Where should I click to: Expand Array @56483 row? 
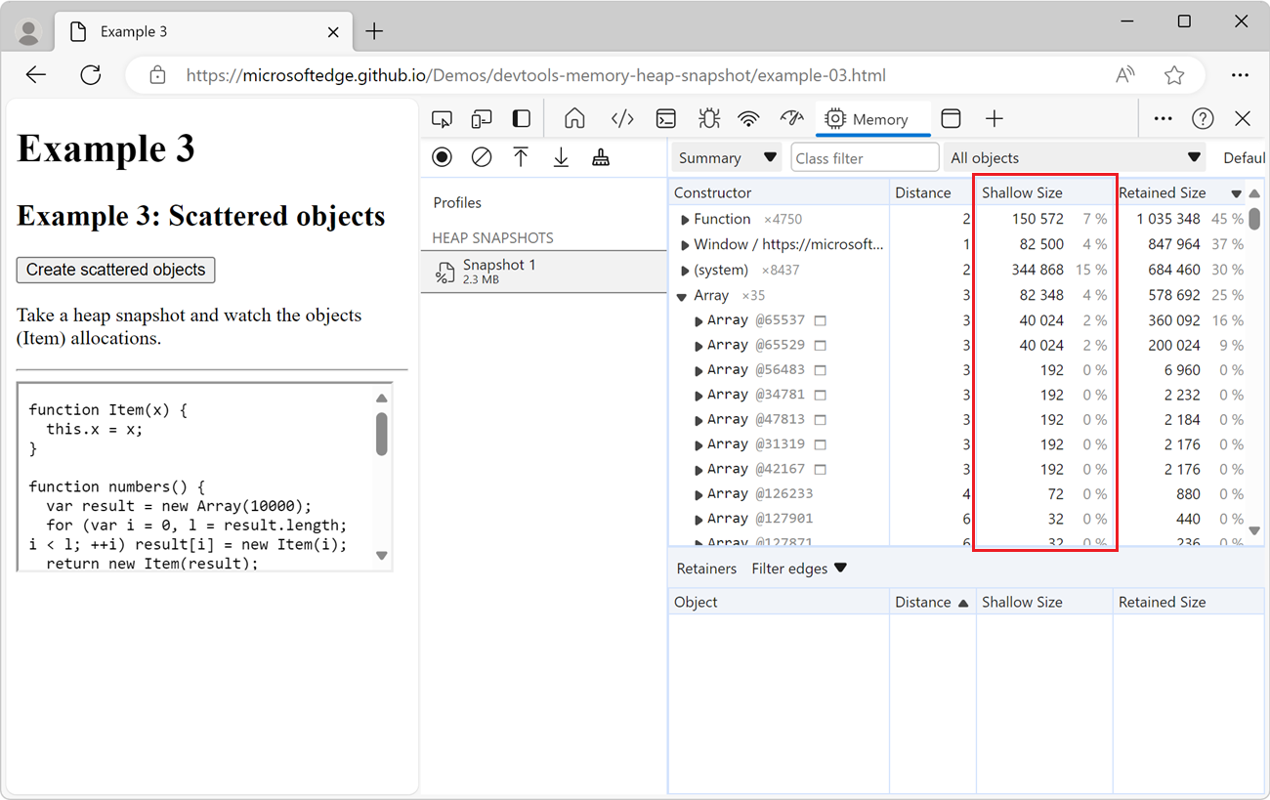[x=698, y=370]
